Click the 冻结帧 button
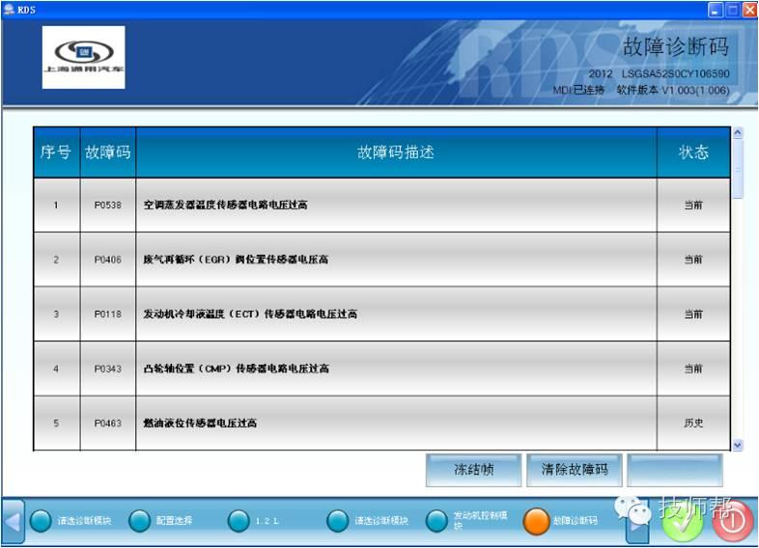The width and height of the screenshot is (759, 548). click(473, 470)
